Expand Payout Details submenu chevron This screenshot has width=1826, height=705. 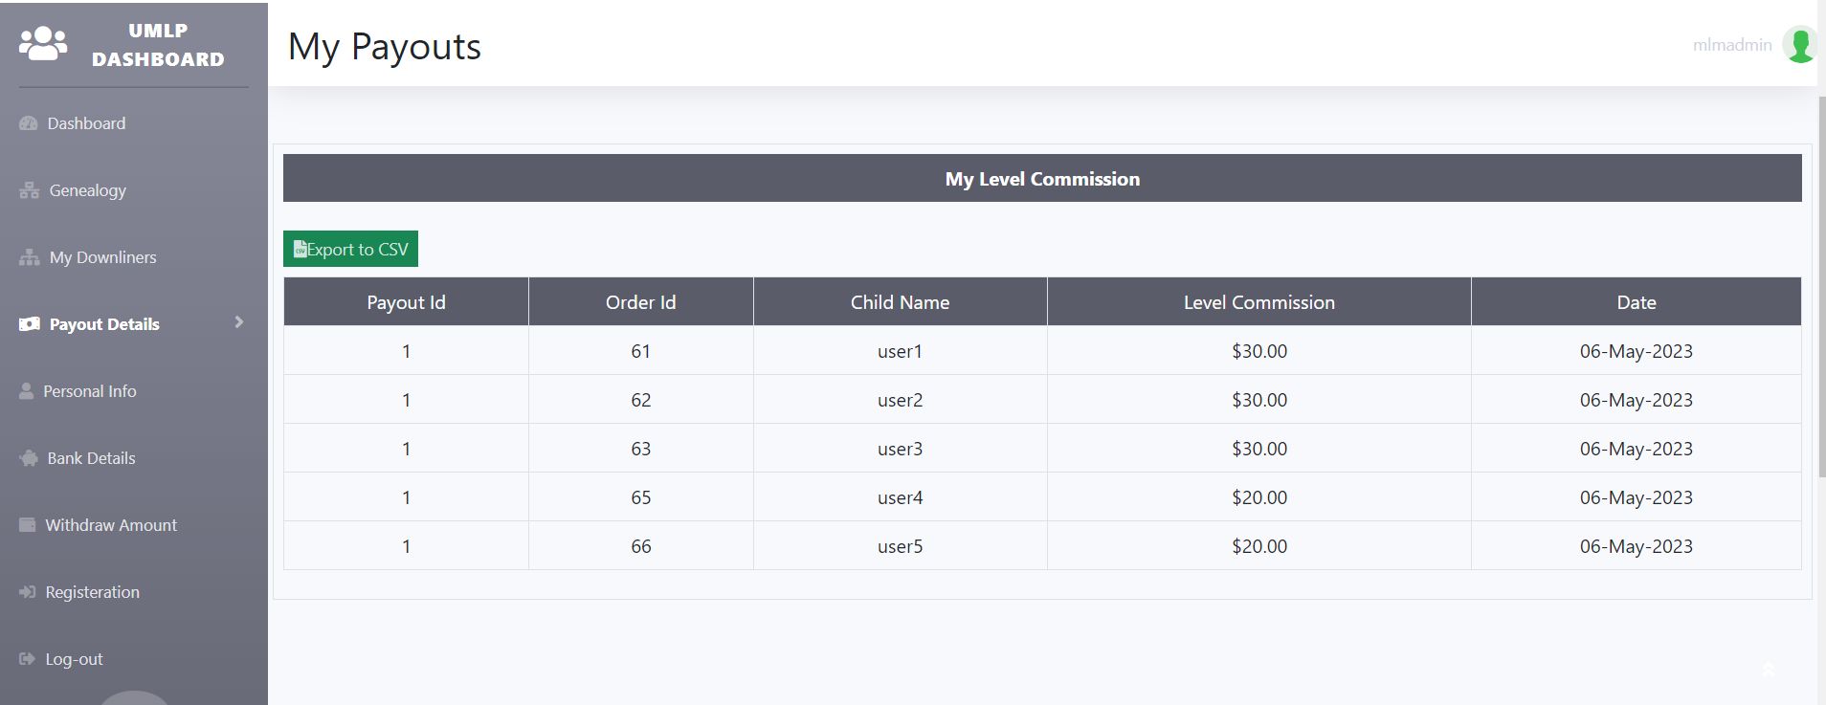(239, 322)
